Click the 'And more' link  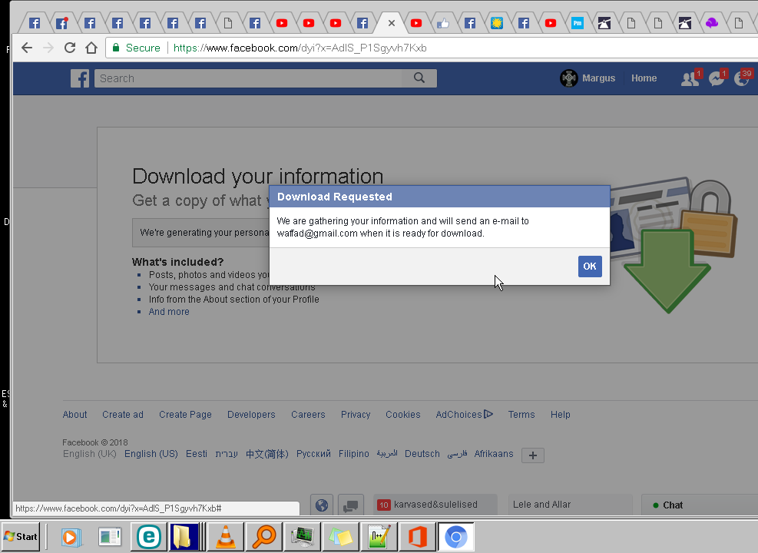point(169,312)
